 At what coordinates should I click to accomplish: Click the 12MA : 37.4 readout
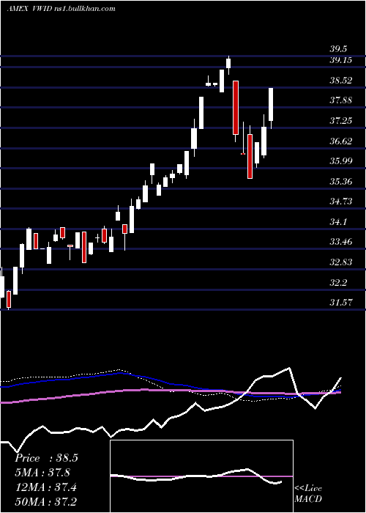[45, 487]
